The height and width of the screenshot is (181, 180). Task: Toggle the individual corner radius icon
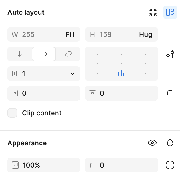(x=170, y=165)
